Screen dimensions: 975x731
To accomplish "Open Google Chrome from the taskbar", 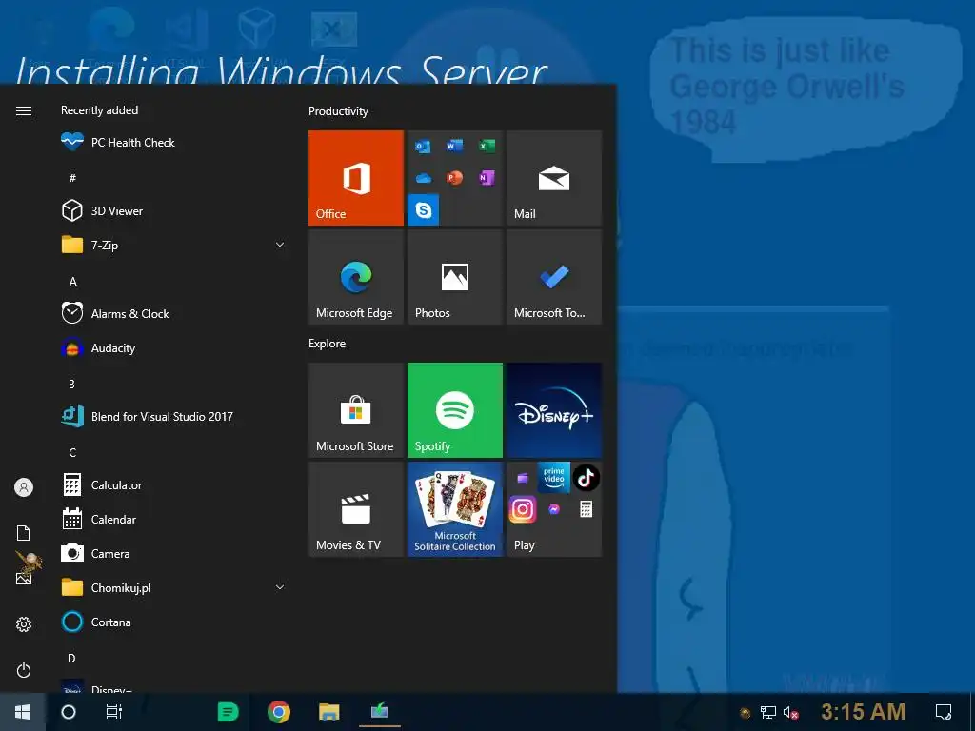I will pos(279,712).
